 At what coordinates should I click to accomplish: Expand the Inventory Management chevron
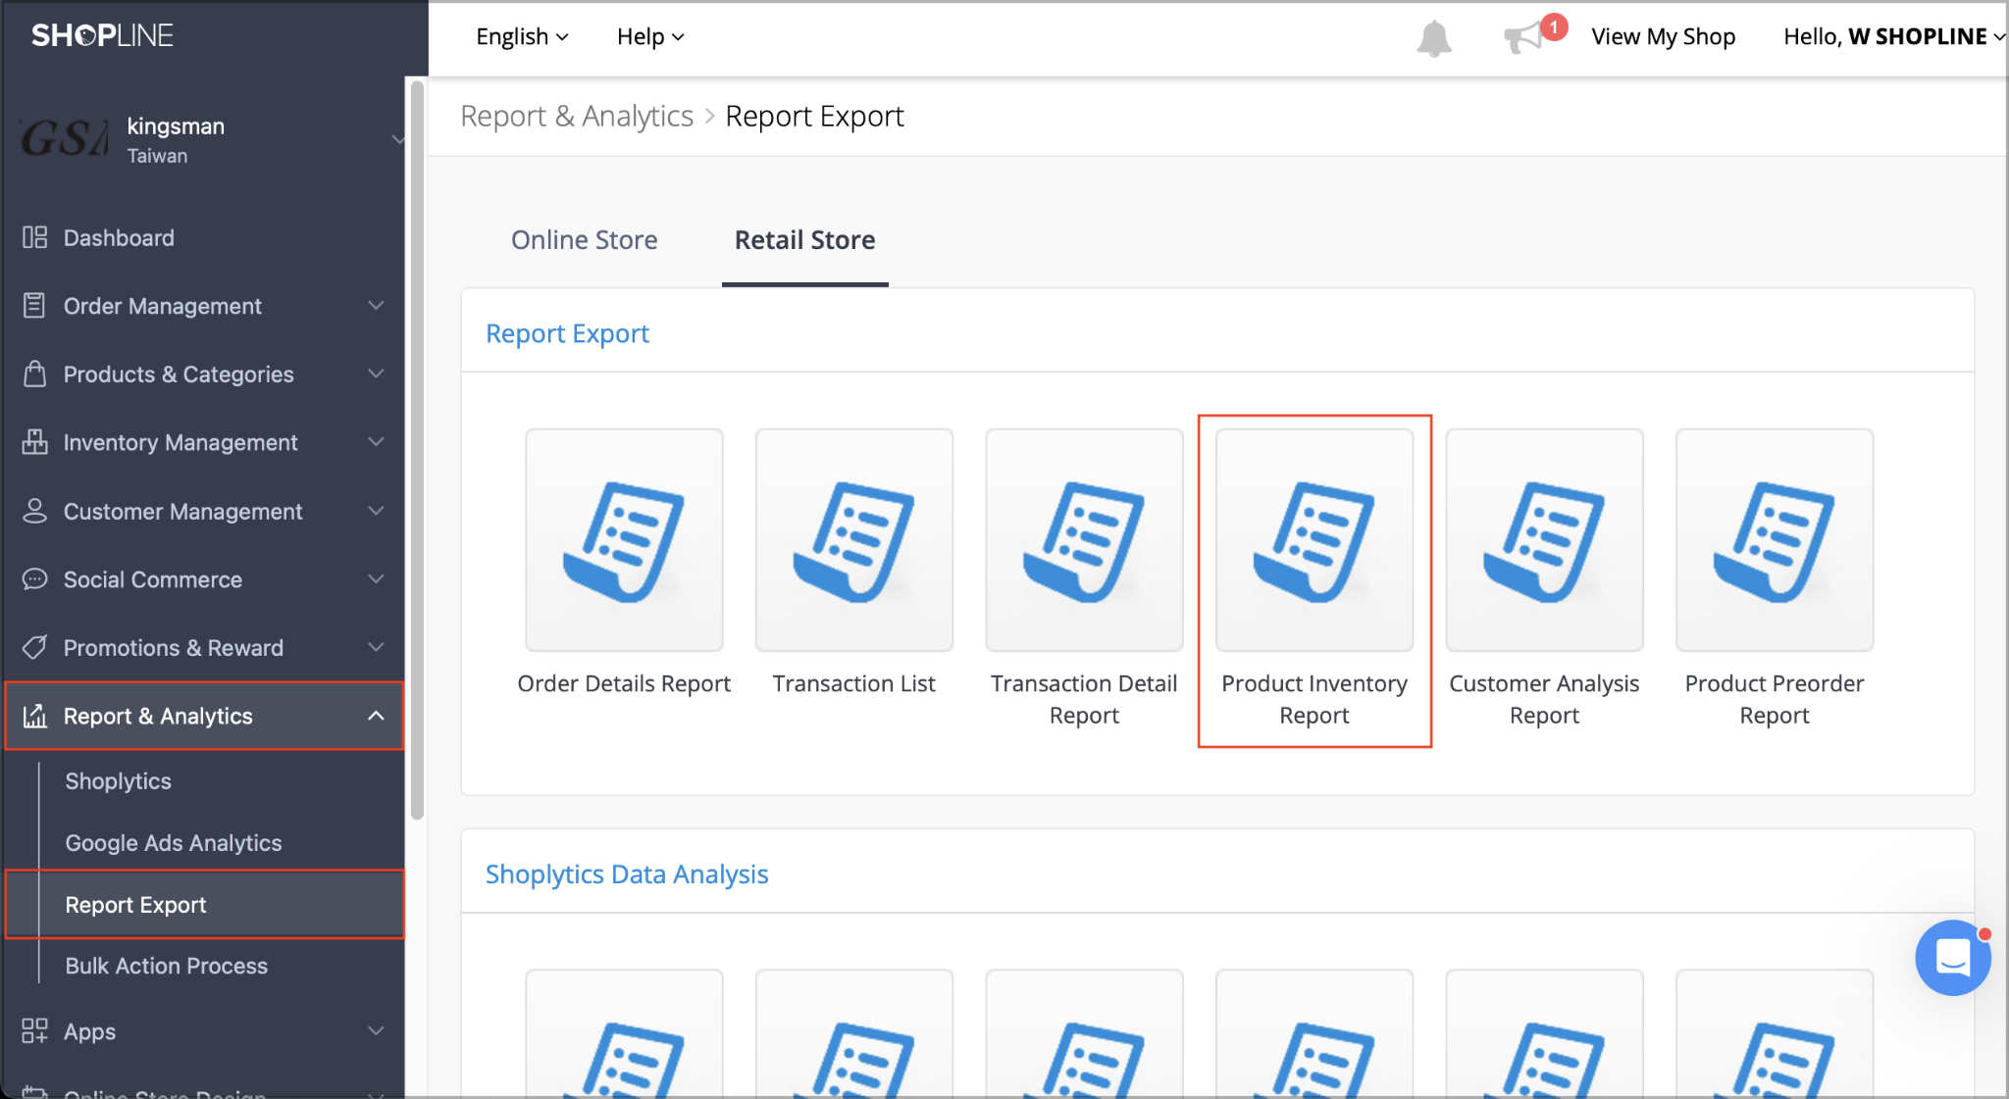click(x=376, y=442)
